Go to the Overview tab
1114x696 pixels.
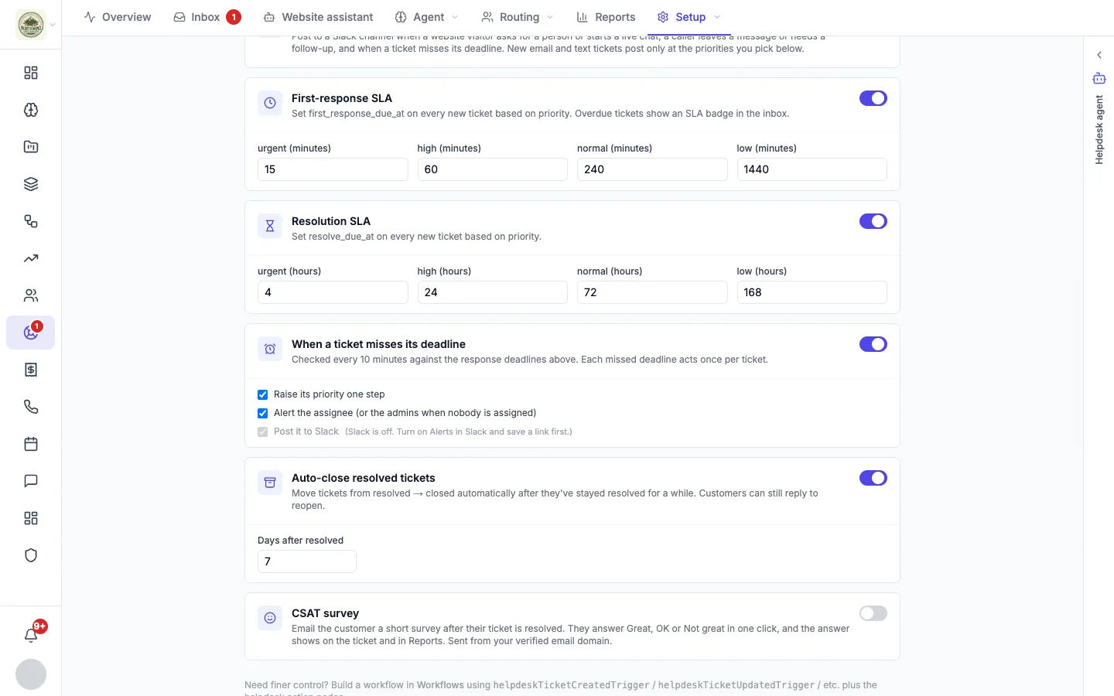118,17
